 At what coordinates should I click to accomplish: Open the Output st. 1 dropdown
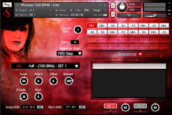tap(34, 10)
